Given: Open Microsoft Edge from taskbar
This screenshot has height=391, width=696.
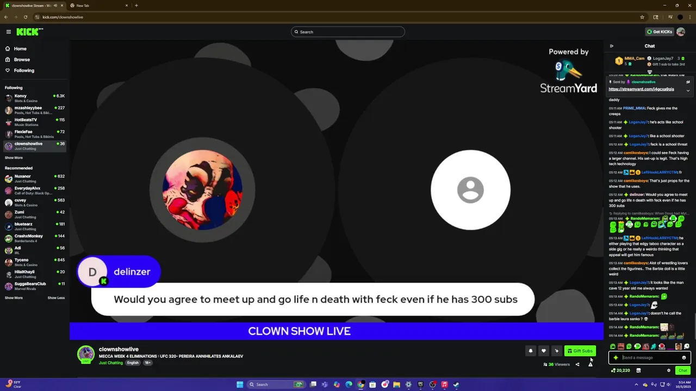Looking at the screenshot, I should click(349, 384).
